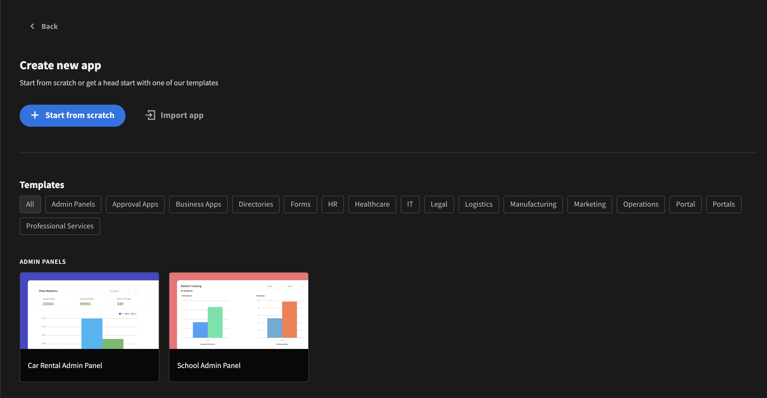Filter templates by Admin Panels

[73, 204]
